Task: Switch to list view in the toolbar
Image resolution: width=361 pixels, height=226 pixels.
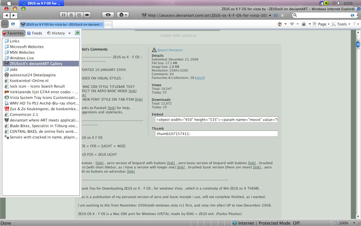Action: tap(71, 15)
